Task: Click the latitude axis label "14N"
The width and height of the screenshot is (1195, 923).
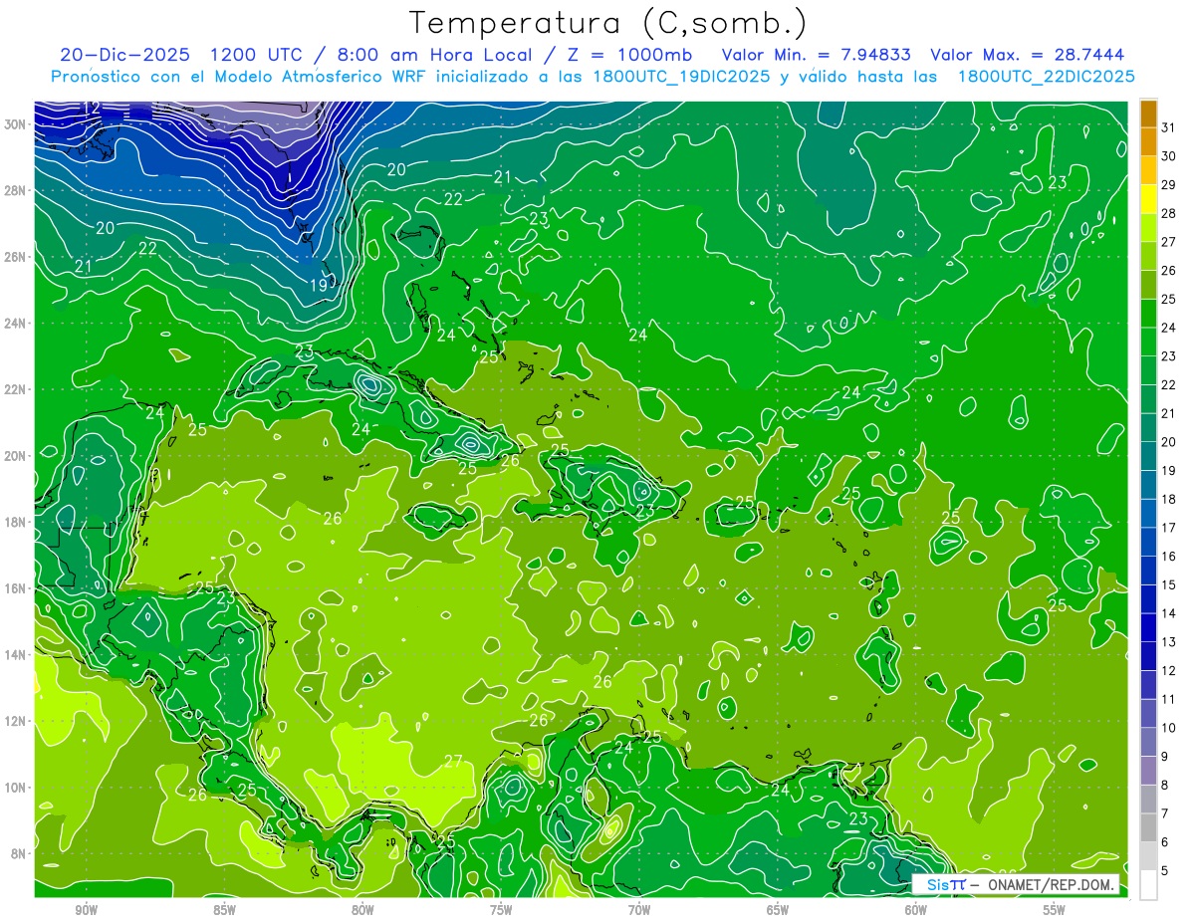Action: [x=16, y=655]
